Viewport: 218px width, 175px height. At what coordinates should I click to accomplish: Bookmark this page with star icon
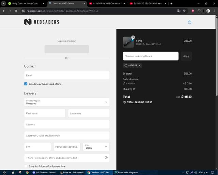pyautogui.click(x=184, y=11)
